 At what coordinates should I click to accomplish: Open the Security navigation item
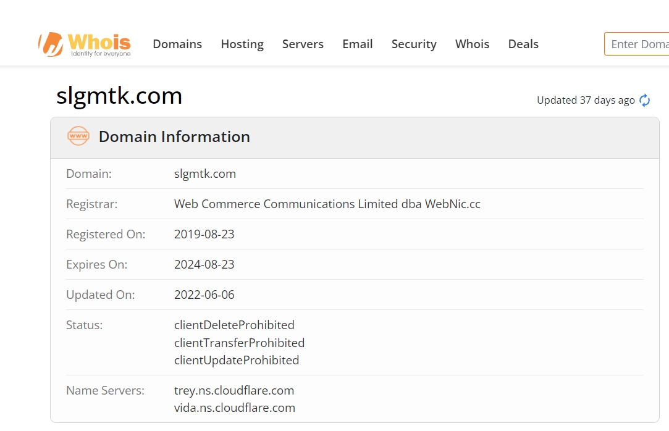414,44
